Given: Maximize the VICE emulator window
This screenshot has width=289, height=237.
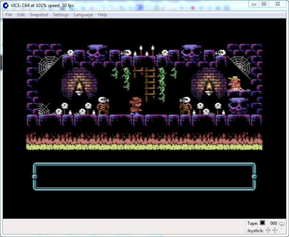Looking at the screenshot, I should (264, 4).
